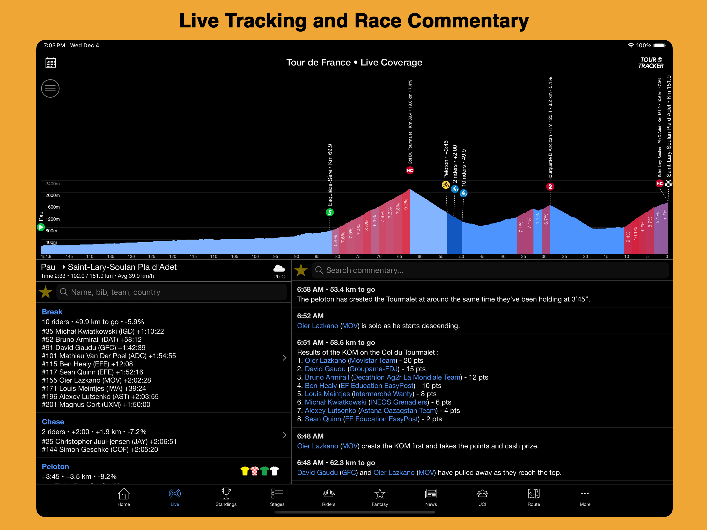The width and height of the screenshot is (707, 530).
Task: Open Alexey Lutsenko in KOM results
Action: [330, 410]
